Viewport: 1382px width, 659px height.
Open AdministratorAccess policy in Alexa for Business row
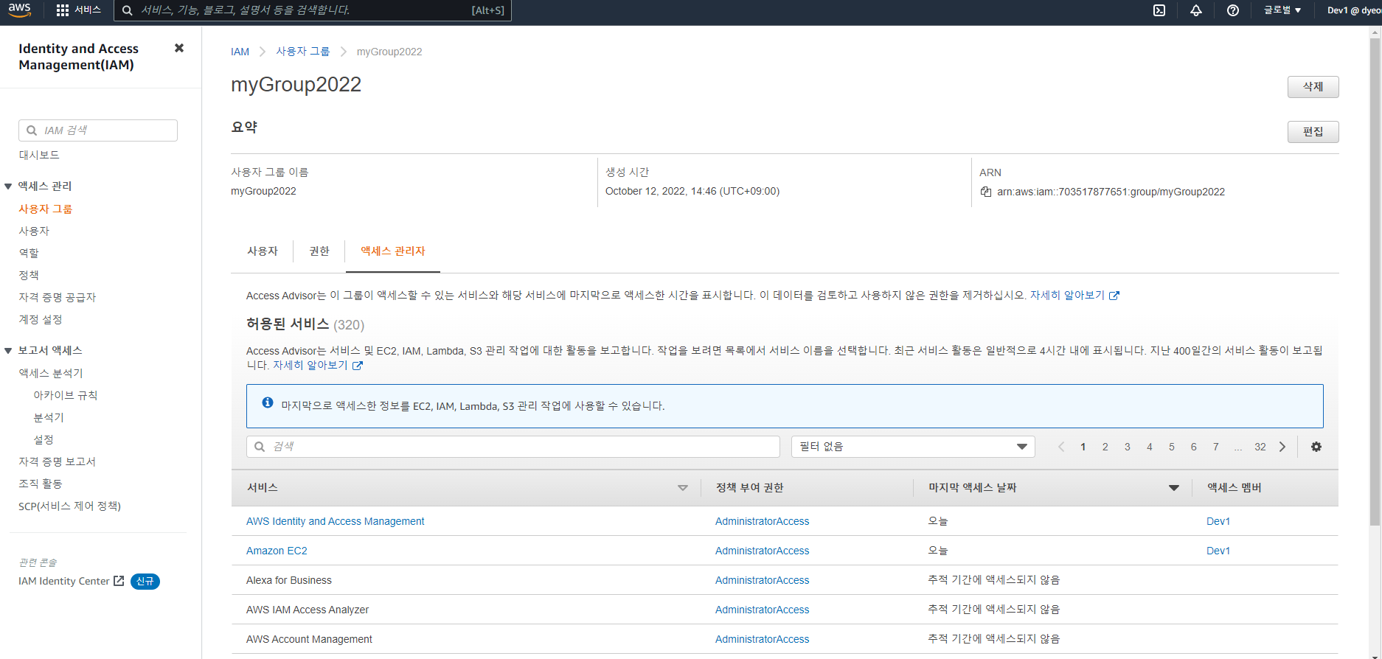pos(762,580)
